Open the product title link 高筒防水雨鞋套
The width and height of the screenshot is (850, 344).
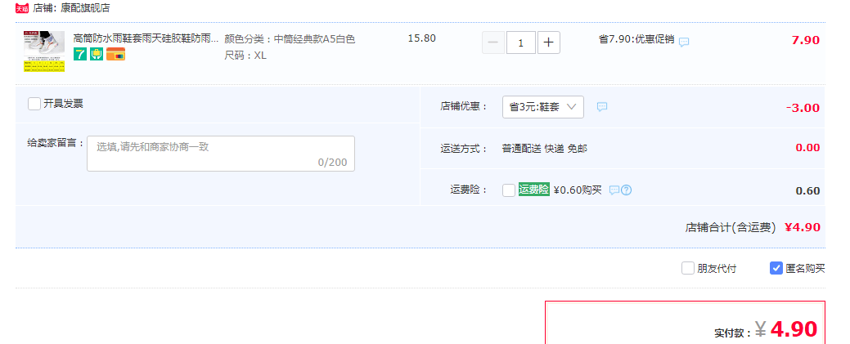click(146, 39)
